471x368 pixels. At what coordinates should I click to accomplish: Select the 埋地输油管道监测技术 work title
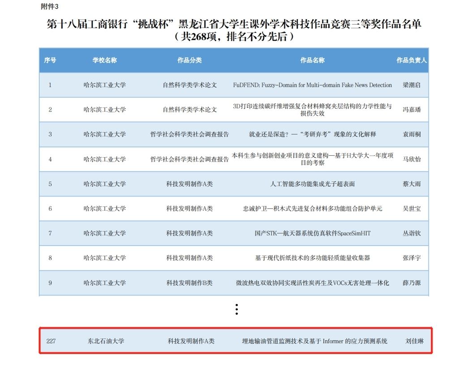(314, 341)
